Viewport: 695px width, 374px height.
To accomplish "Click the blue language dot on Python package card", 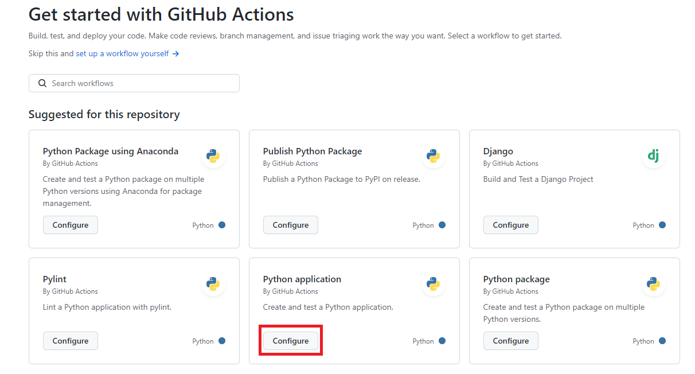I will point(662,341).
